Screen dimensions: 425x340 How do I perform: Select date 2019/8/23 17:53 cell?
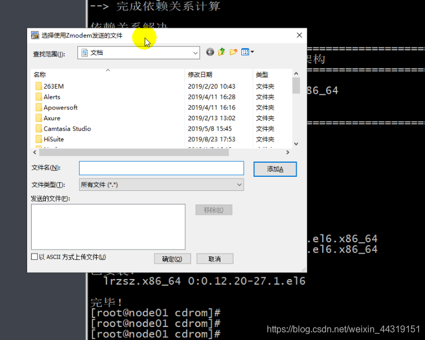211,140
